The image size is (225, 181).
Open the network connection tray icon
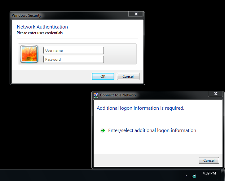(194, 176)
